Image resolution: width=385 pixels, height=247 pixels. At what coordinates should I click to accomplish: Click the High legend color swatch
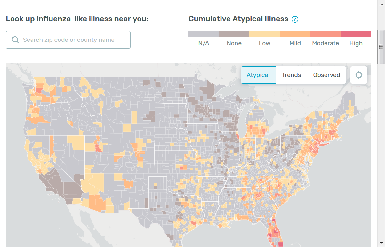(x=356, y=34)
